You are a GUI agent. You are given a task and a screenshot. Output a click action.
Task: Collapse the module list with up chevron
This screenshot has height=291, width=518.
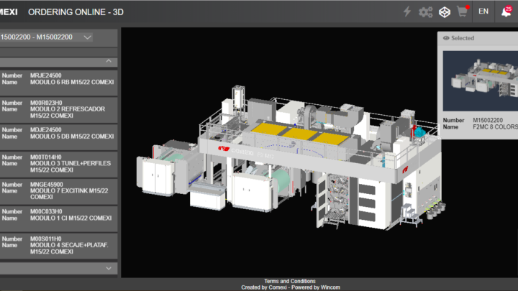[109, 62]
